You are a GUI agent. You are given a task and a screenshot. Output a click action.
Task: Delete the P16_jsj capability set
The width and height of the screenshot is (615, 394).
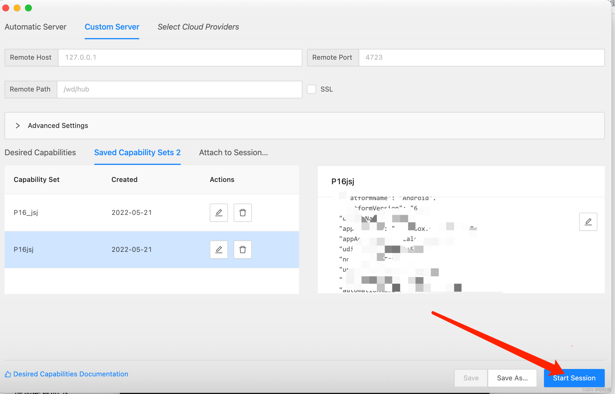pos(242,213)
